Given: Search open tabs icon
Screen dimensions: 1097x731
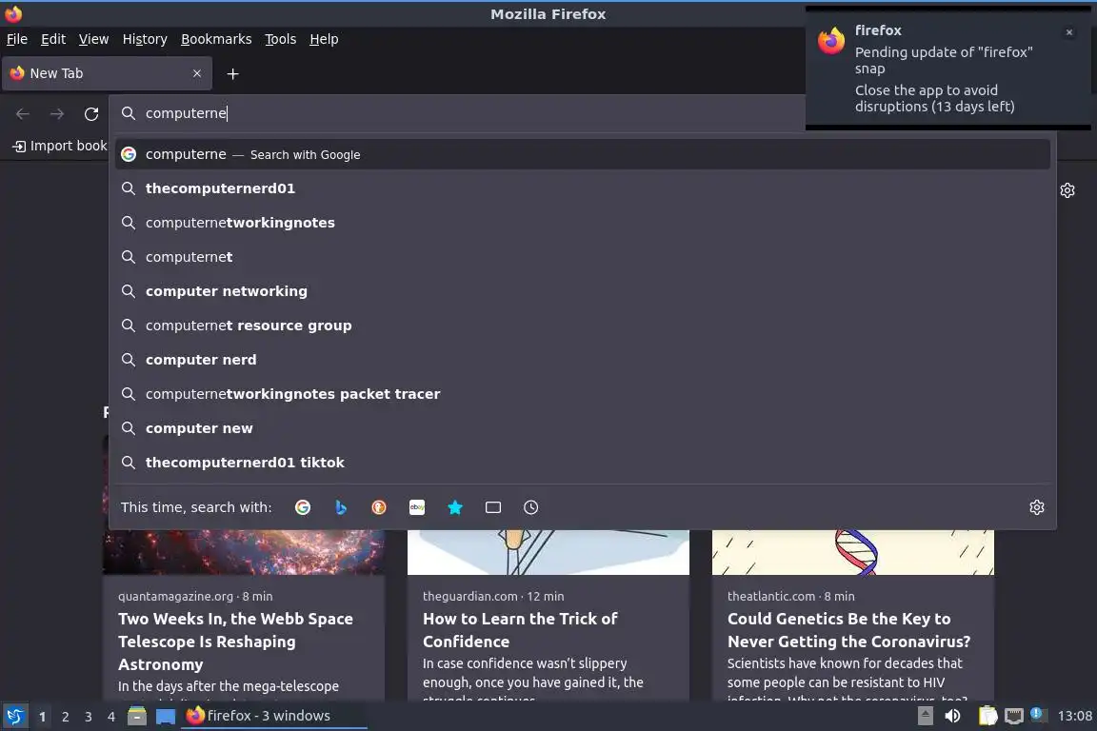Looking at the screenshot, I should (493, 507).
